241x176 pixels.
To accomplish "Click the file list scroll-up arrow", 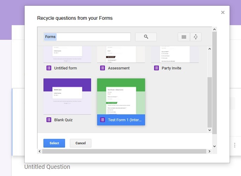I will click(210, 49).
